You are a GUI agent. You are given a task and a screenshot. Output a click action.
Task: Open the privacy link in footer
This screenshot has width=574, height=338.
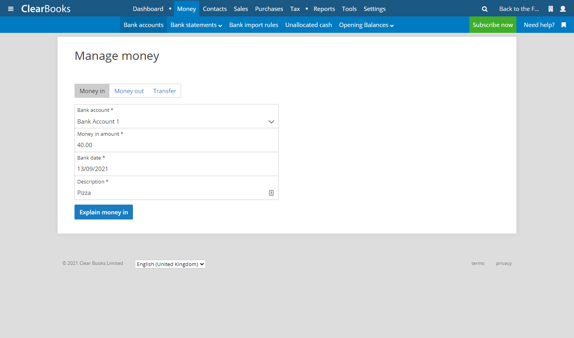click(503, 263)
